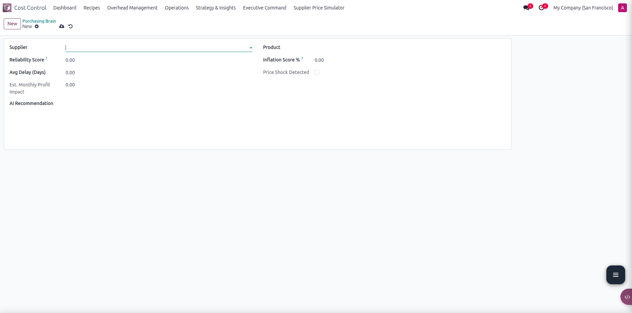Click the Cost Control app logo icon
Viewport: 632px width, 313px height.
[x=7, y=8]
